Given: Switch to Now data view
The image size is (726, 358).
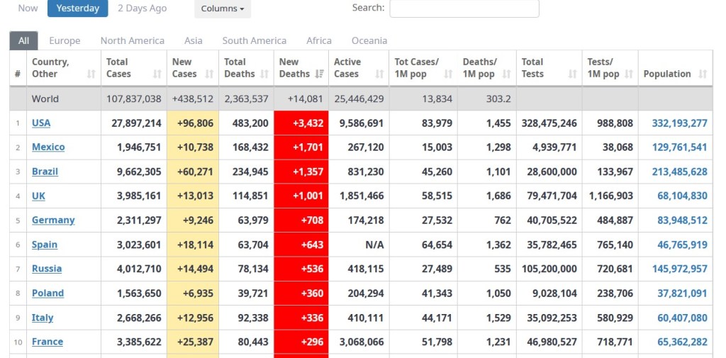Looking at the screenshot, I should click(28, 9).
